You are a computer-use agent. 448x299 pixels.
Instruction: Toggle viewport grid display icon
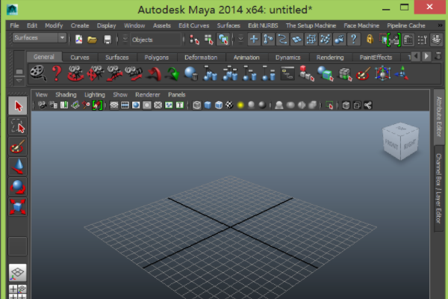click(114, 105)
